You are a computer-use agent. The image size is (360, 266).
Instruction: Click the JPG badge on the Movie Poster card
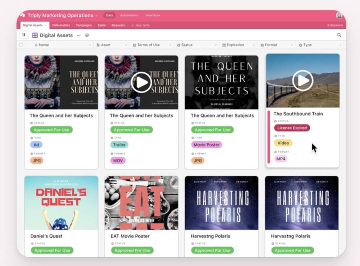[198, 161]
